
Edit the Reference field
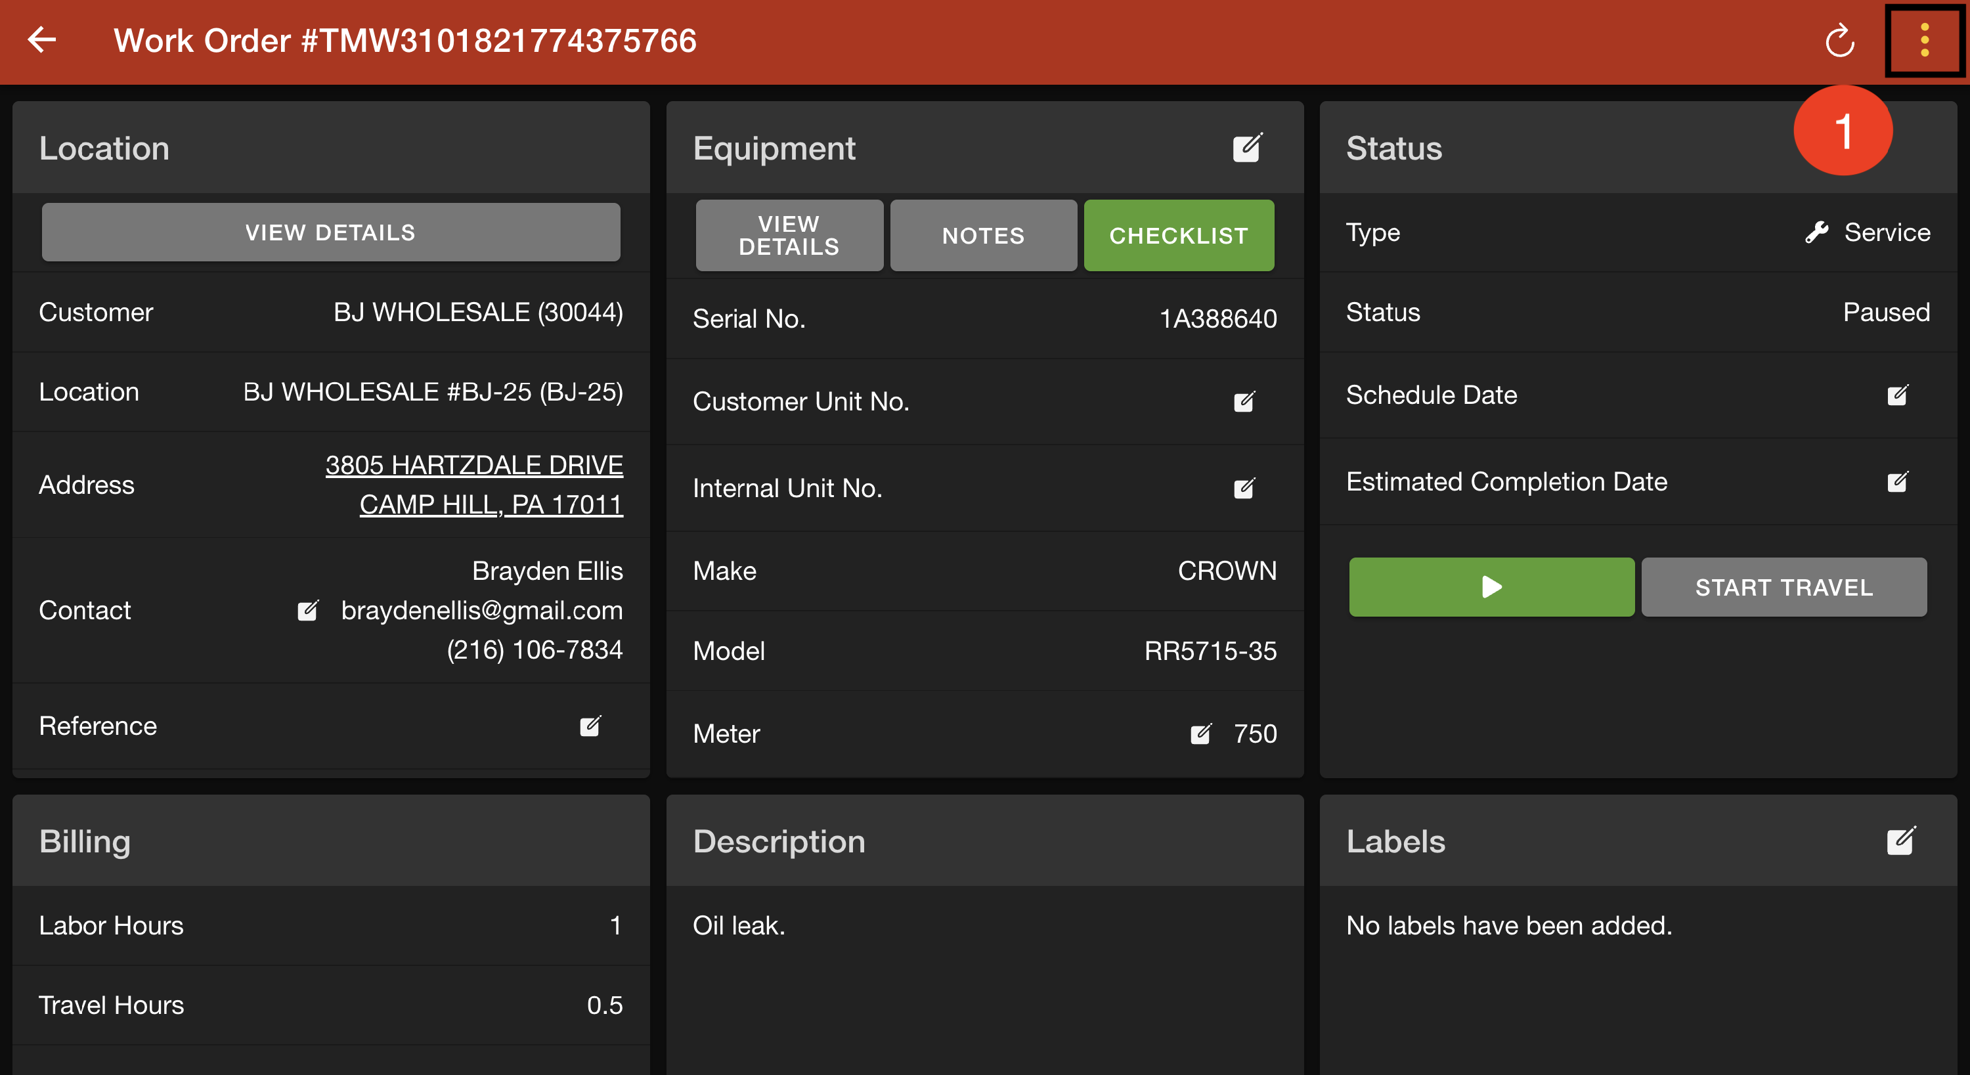(590, 726)
